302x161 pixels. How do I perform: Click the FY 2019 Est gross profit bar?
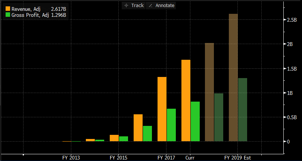(243, 110)
